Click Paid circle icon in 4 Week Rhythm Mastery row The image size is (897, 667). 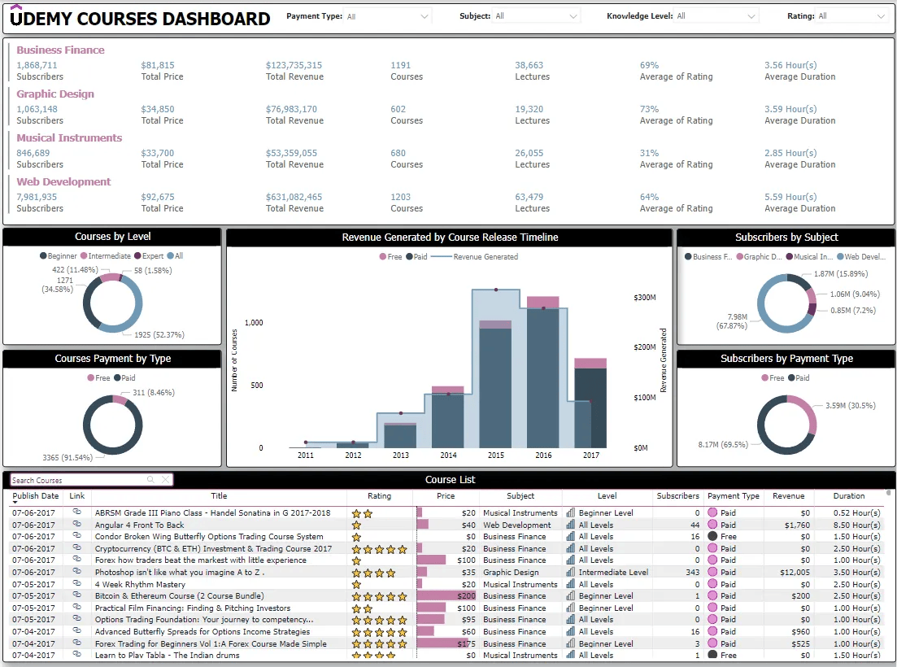coord(712,584)
